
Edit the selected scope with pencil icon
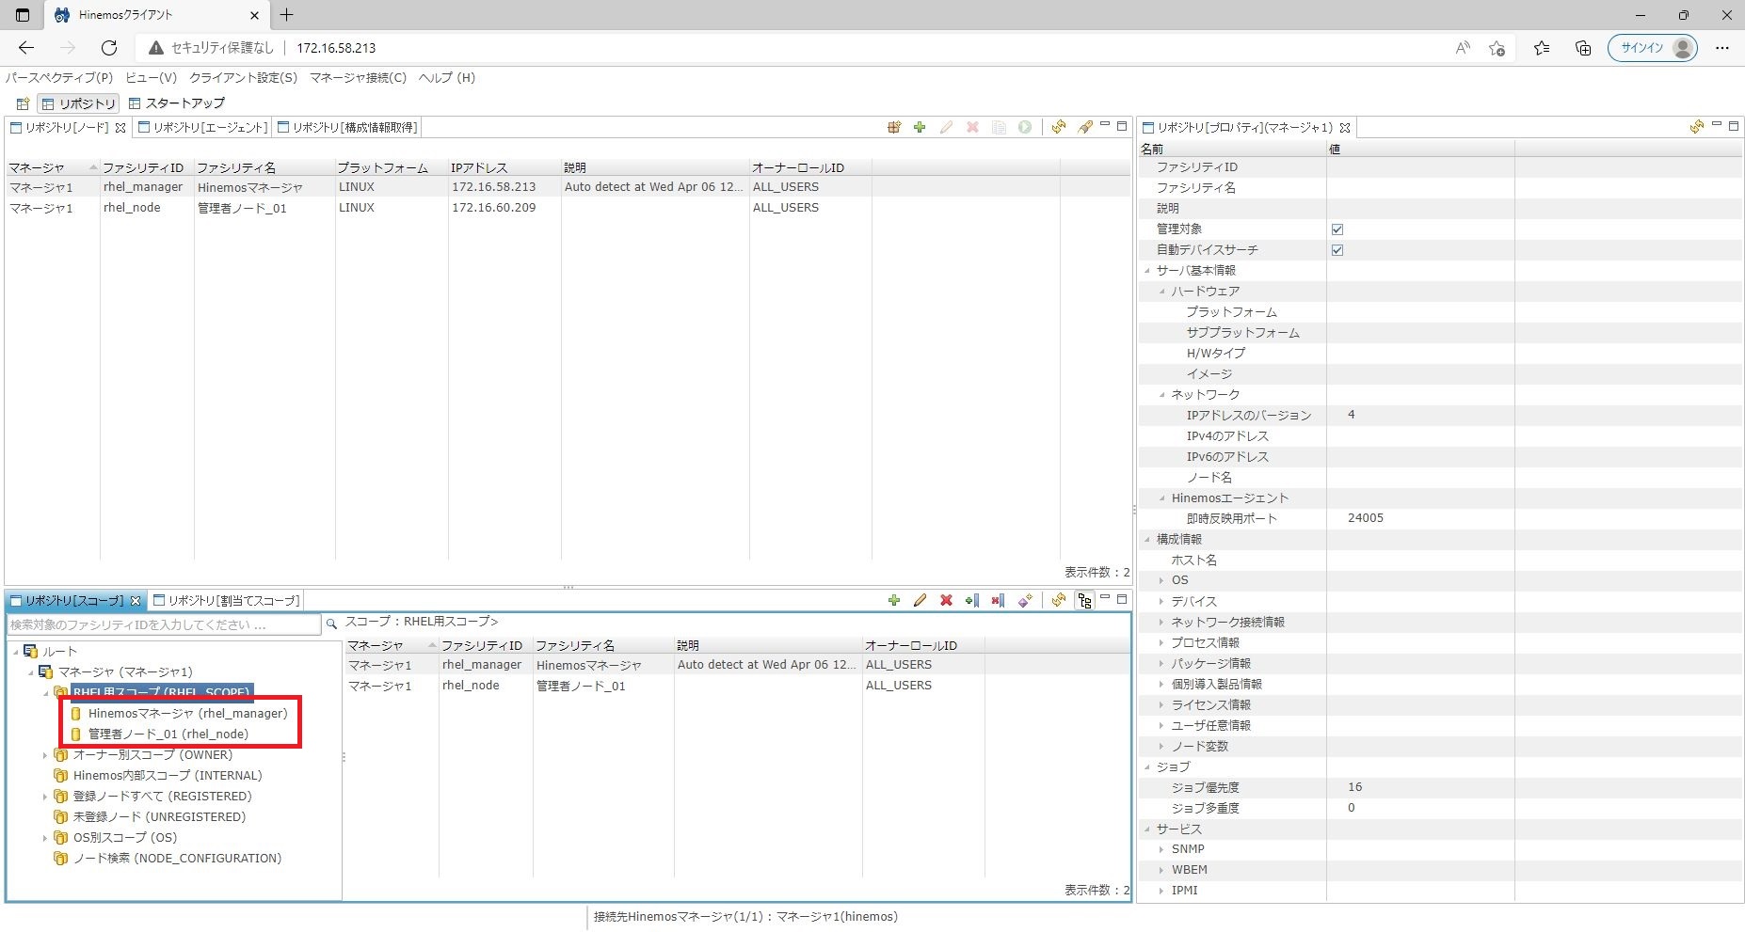(x=921, y=600)
